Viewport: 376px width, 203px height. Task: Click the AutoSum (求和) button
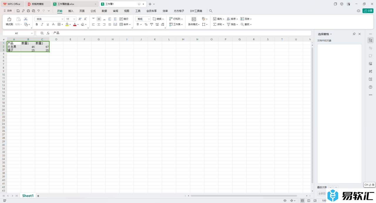tap(219, 24)
